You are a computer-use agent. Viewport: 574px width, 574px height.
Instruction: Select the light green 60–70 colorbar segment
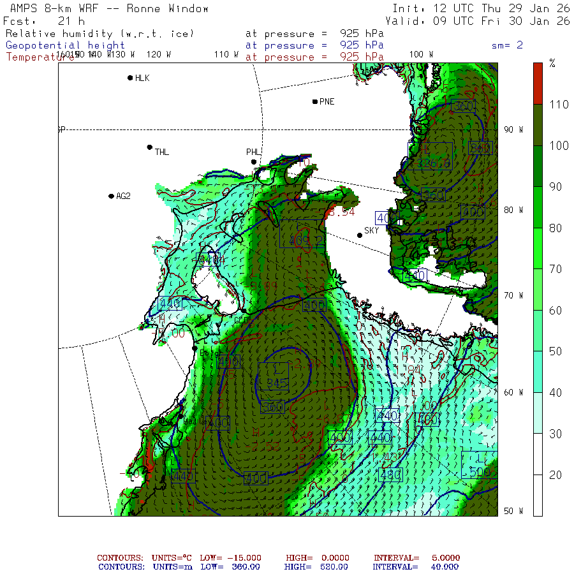[538, 290]
